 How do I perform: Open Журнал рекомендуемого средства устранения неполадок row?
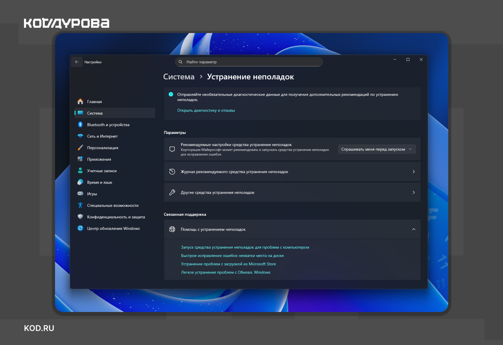[x=292, y=172]
